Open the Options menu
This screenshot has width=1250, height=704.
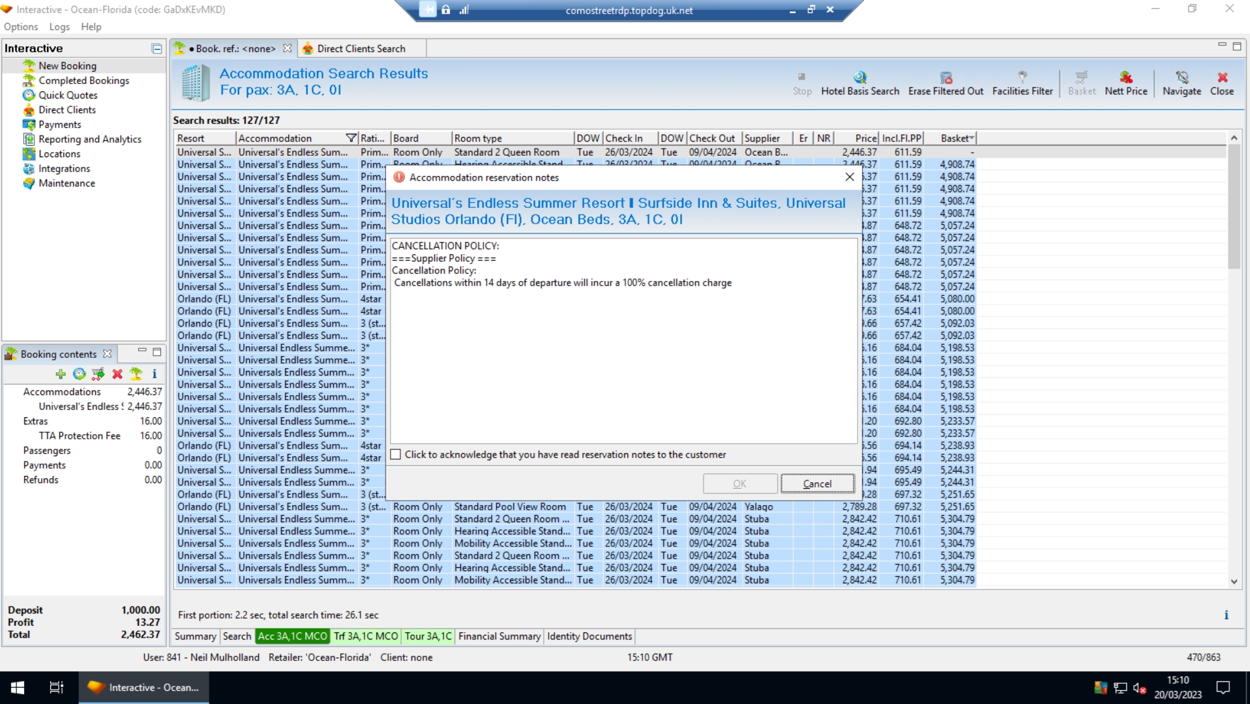(x=21, y=27)
